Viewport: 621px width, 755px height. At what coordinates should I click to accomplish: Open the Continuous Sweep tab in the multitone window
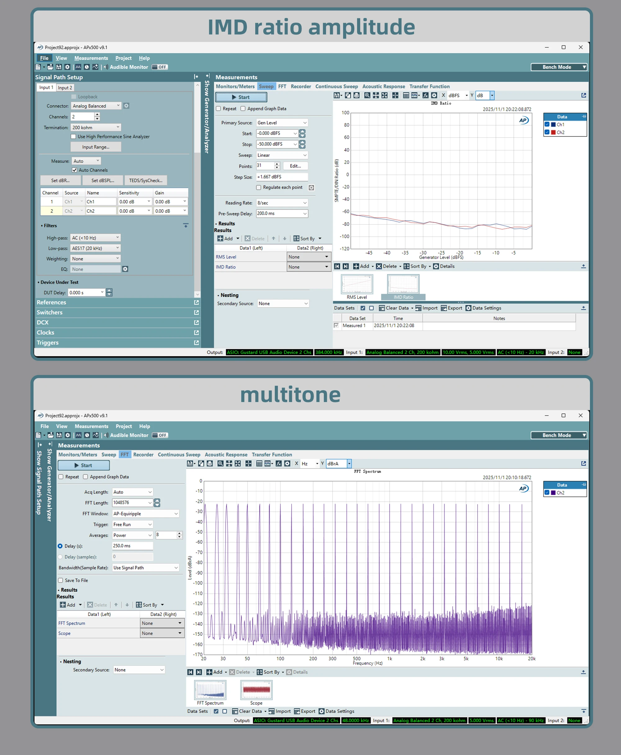pyautogui.click(x=179, y=454)
